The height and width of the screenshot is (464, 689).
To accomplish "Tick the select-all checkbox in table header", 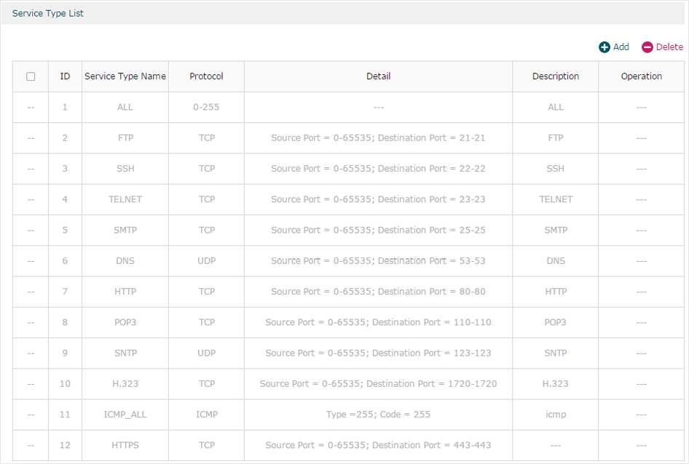I will [x=31, y=76].
